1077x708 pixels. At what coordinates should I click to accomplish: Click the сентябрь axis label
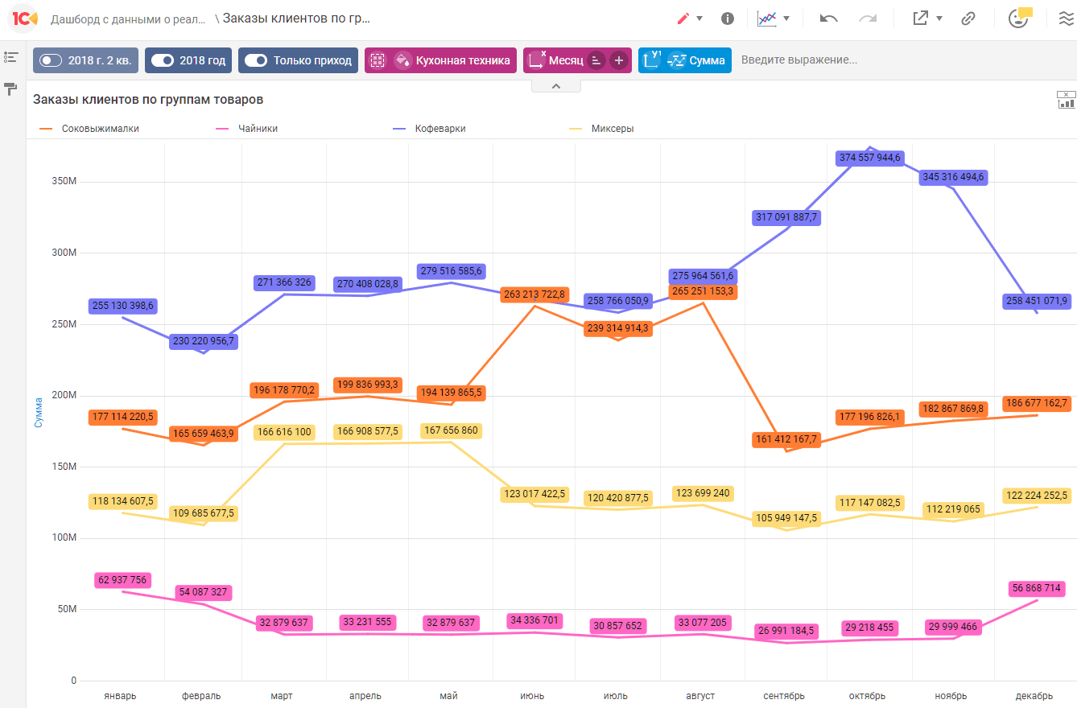[x=784, y=696]
